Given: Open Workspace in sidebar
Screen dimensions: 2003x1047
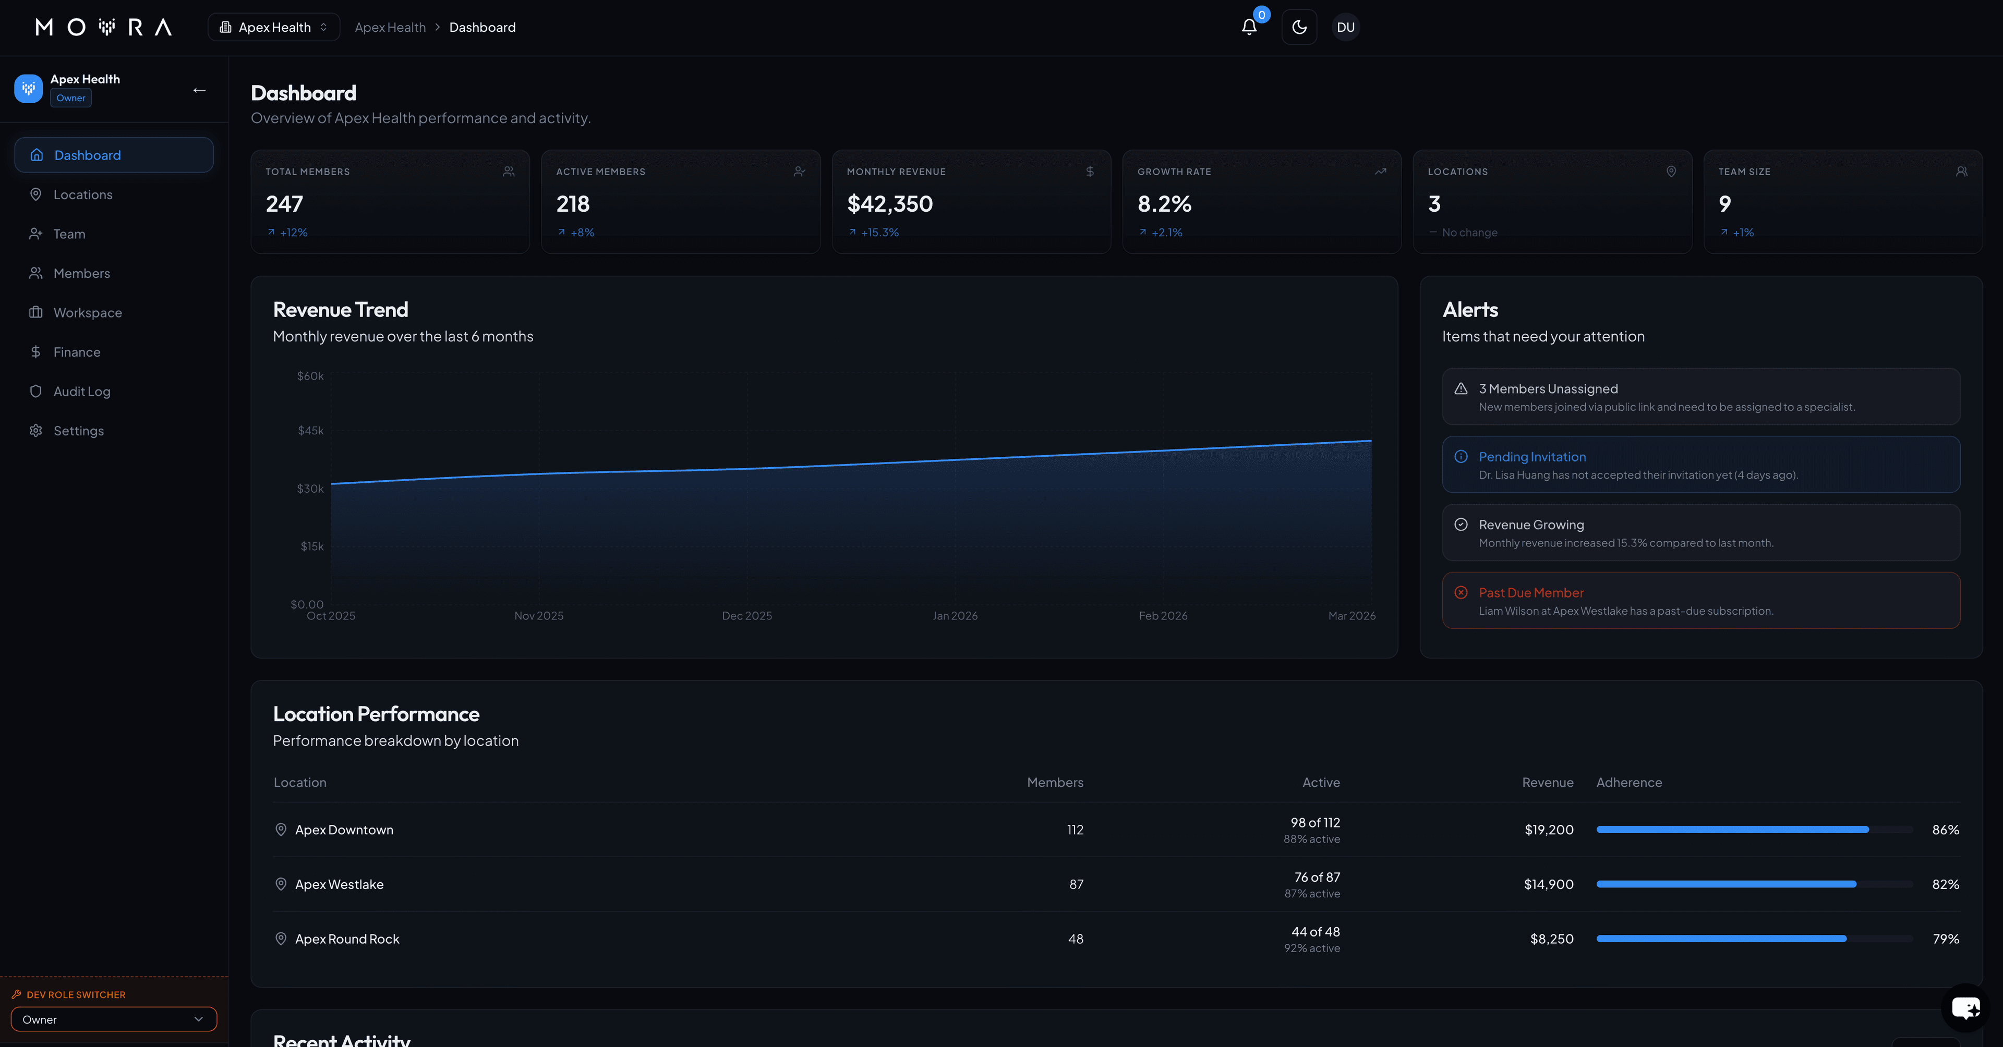Looking at the screenshot, I should click(x=114, y=312).
